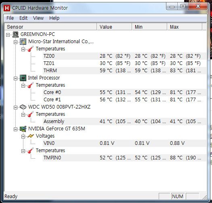Click Core #1 current value 56 °C
212x203 pixels.
click(115, 100)
